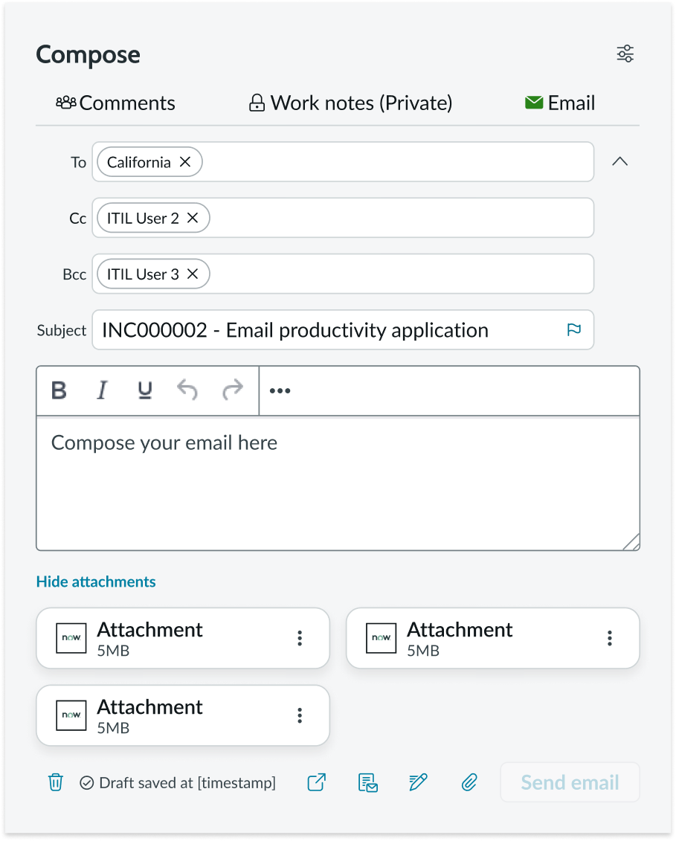This screenshot has width=676, height=841.
Task: Pop out the compose window
Action: click(316, 782)
